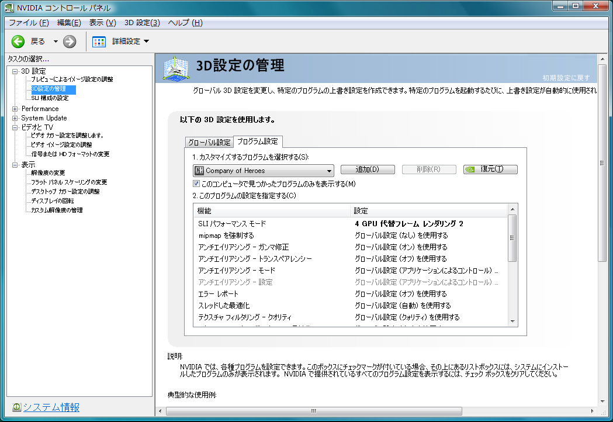The image size is (613, 422).
Task: Switch to the グローバル設定 tab
Action: 209,143
